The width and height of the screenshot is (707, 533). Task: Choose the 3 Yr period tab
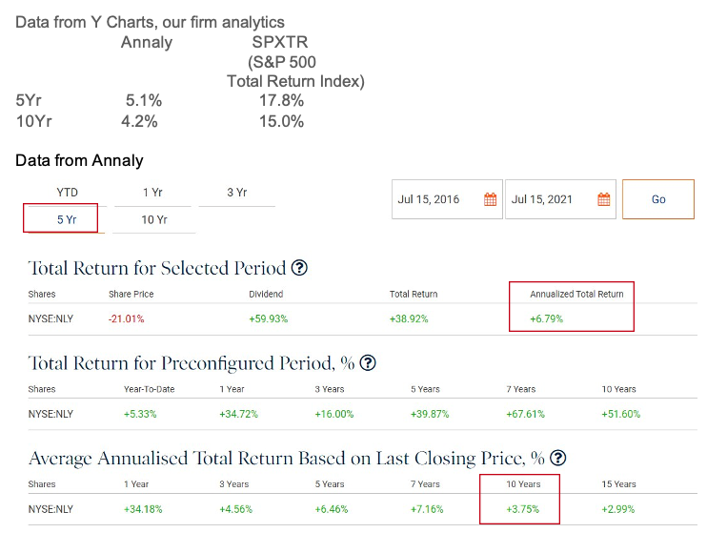coord(237,193)
